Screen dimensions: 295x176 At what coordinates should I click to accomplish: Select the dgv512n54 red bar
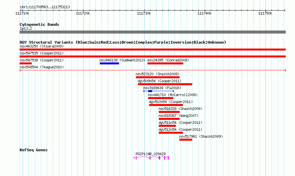click(x=171, y=133)
